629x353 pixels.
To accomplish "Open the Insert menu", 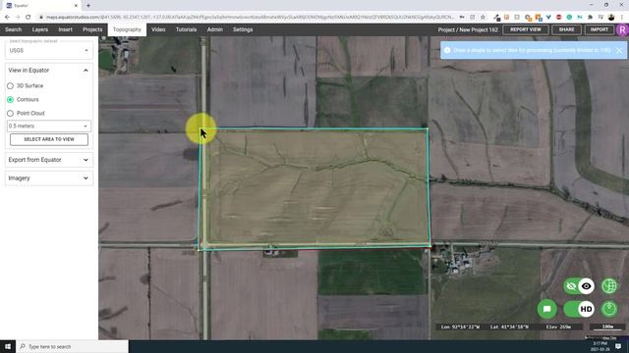I will tap(66, 29).
